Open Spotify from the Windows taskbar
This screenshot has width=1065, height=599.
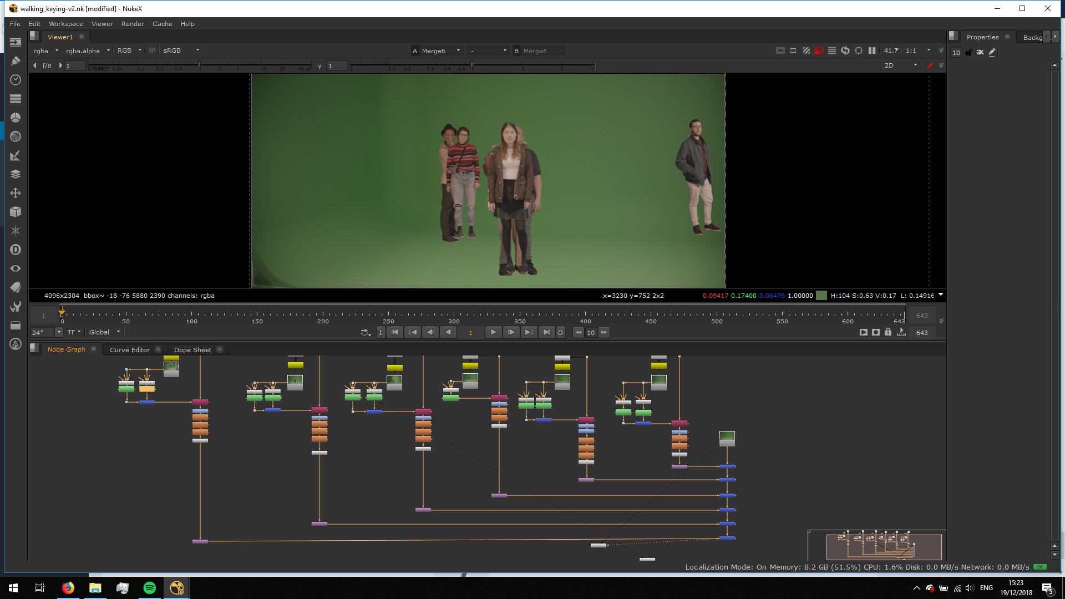click(150, 588)
